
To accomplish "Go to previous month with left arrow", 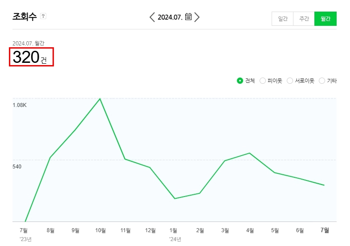I will 152,17.
